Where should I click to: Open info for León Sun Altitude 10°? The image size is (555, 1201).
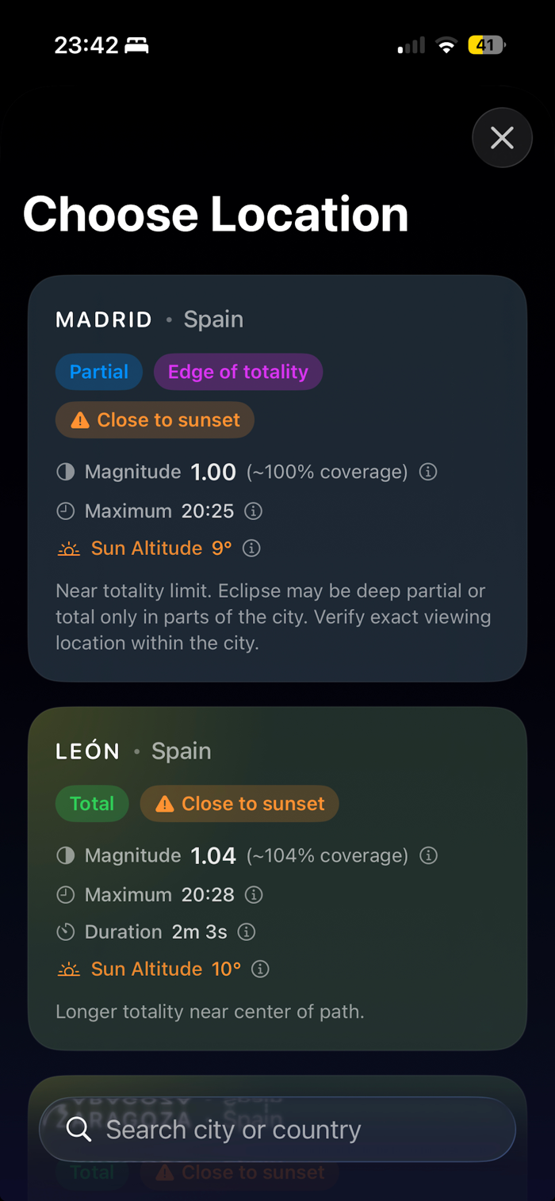260,969
